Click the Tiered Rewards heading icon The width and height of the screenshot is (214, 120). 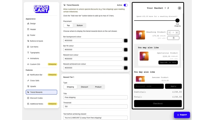click(64, 5)
